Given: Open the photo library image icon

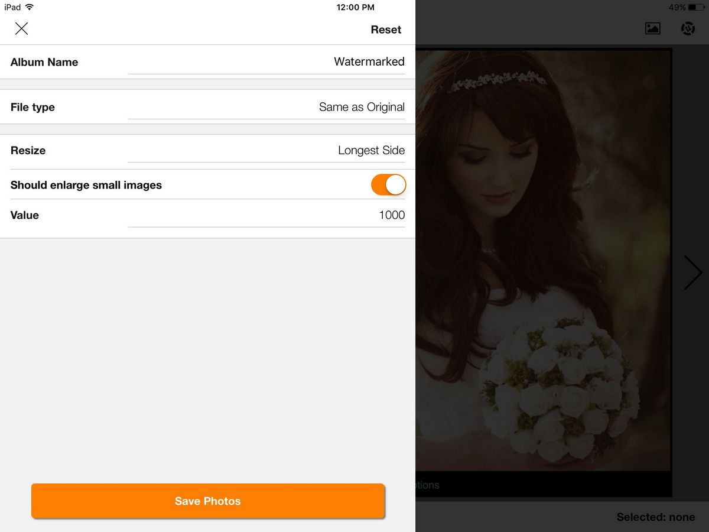Looking at the screenshot, I should point(652,28).
